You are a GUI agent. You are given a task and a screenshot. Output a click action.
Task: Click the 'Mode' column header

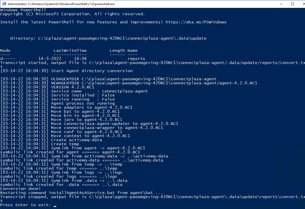(x=5, y=51)
